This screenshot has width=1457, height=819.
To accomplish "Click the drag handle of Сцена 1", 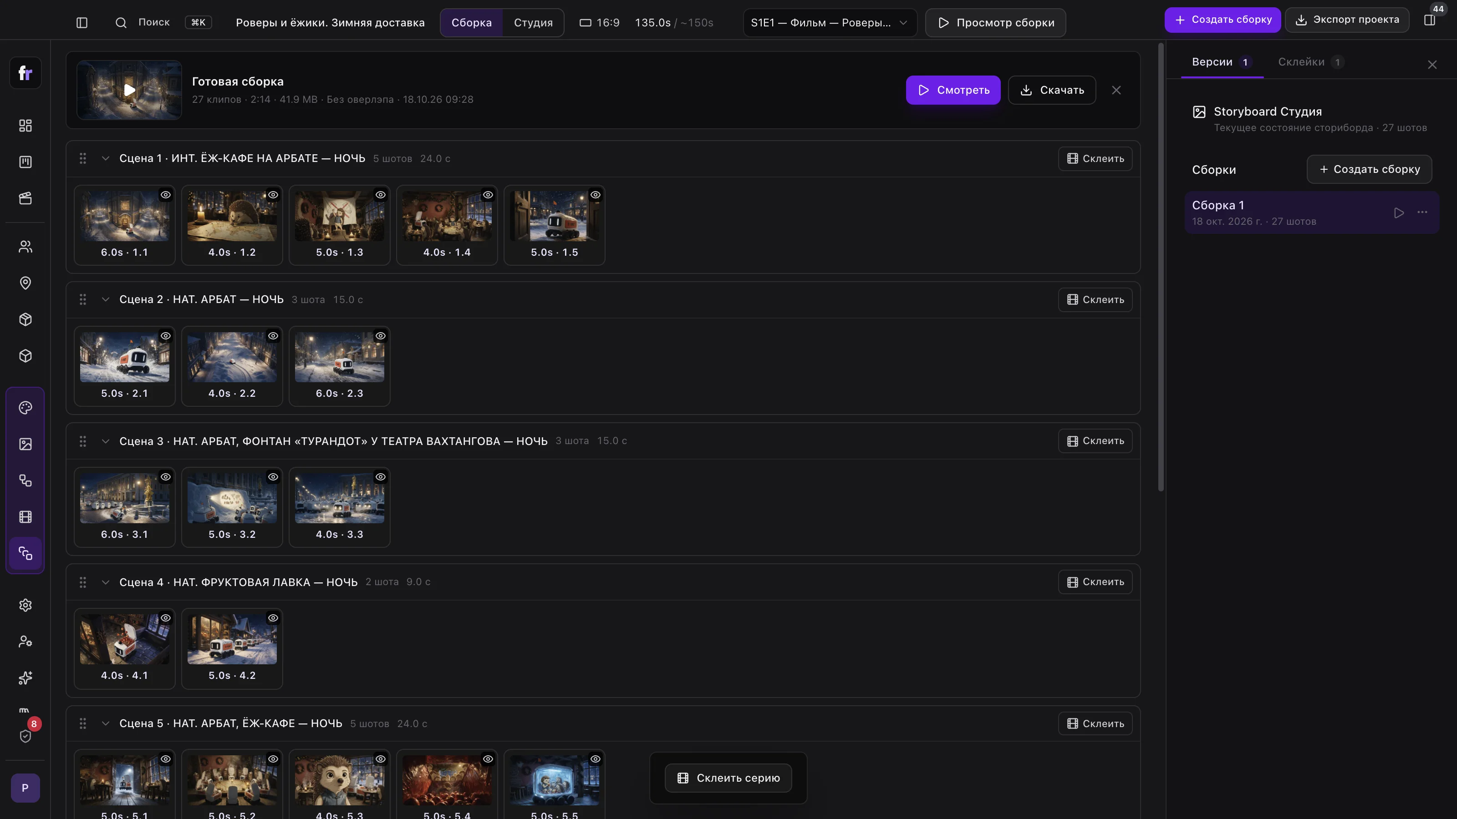I will click(82, 158).
